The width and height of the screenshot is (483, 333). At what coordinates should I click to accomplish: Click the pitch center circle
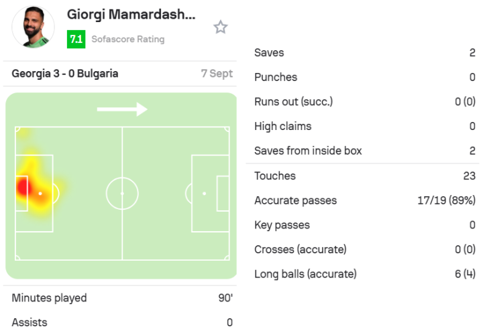(x=122, y=193)
